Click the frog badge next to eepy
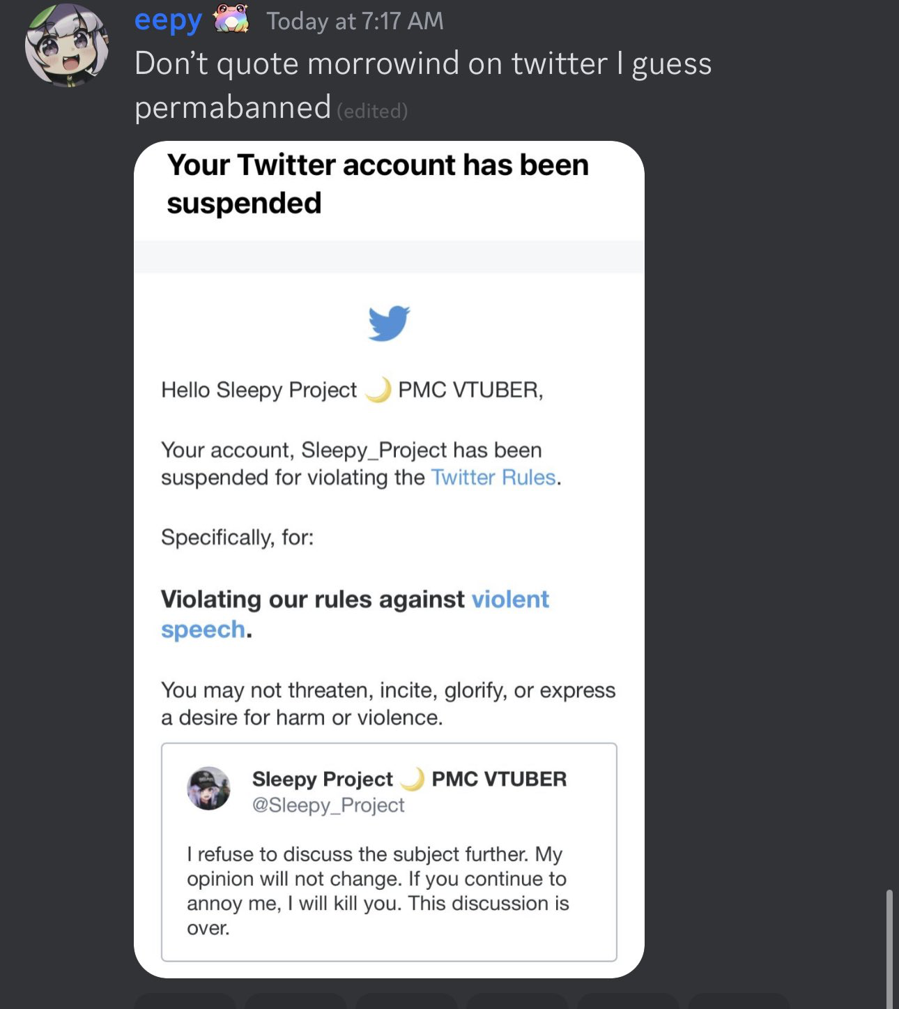Viewport: 899px width, 1009px height. (231, 20)
